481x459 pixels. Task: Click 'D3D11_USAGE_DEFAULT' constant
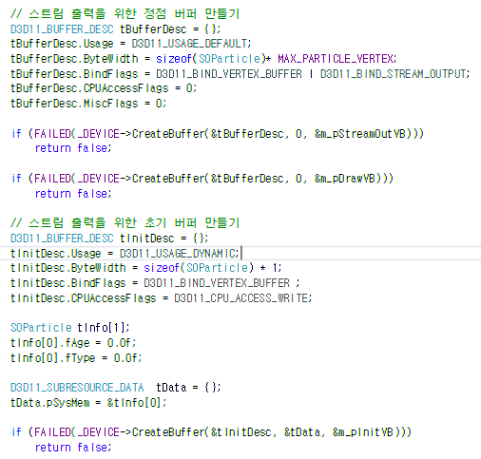click(189, 44)
